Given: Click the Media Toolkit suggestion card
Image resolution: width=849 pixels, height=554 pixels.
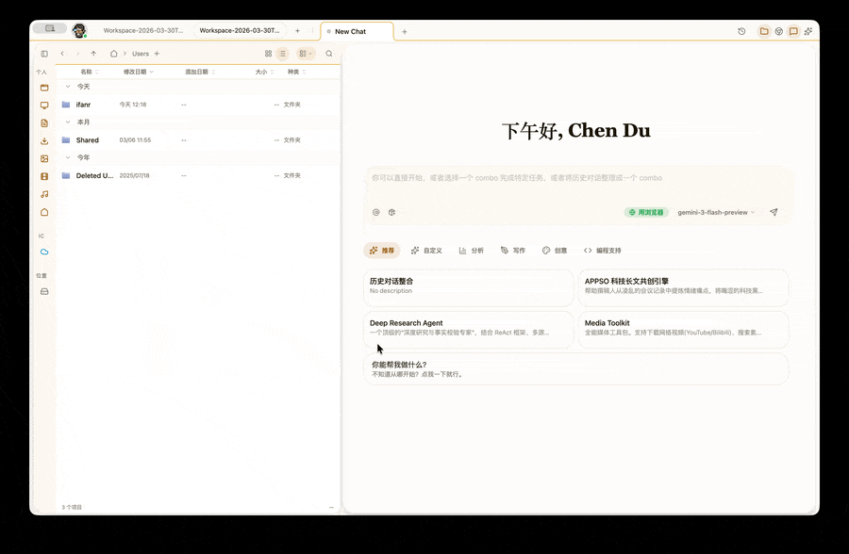Looking at the screenshot, I should (683, 330).
